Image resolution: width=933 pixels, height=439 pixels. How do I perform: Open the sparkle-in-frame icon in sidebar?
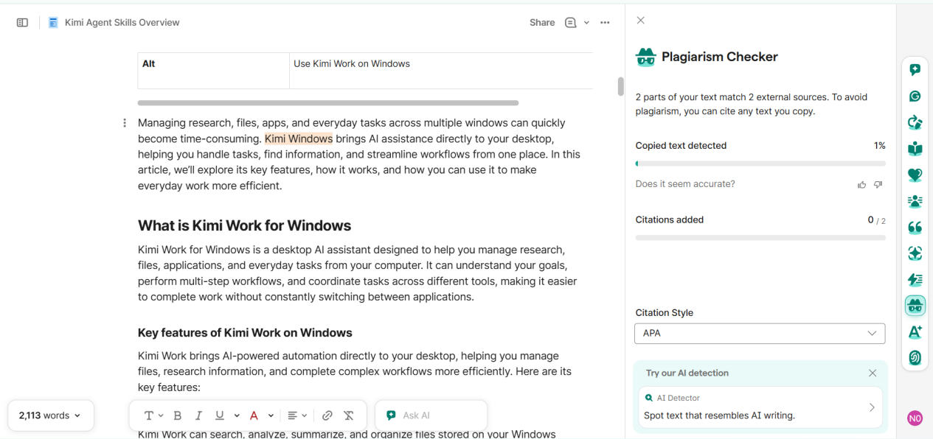[915, 253]
